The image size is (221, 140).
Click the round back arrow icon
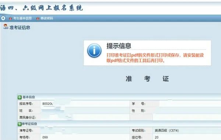tap(3, 18)
